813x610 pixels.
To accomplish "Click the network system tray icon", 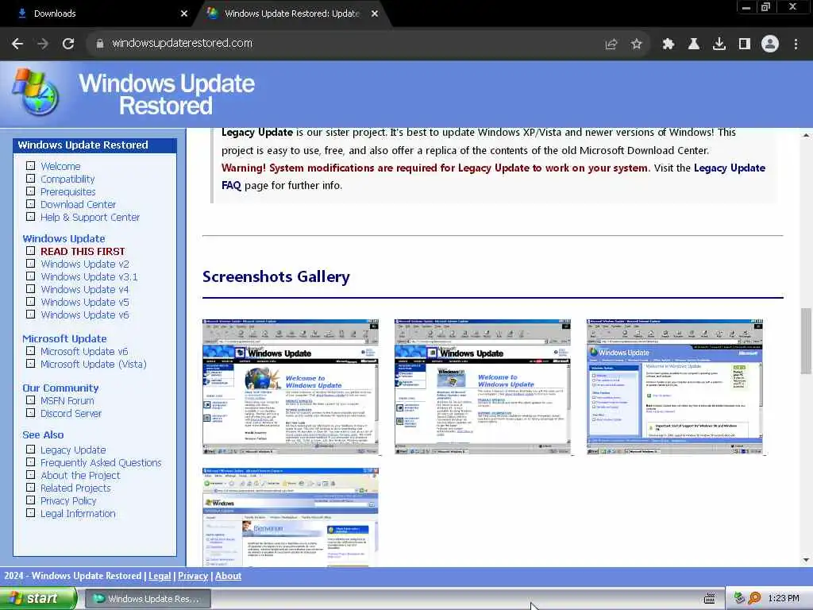I will pos(739,599).
